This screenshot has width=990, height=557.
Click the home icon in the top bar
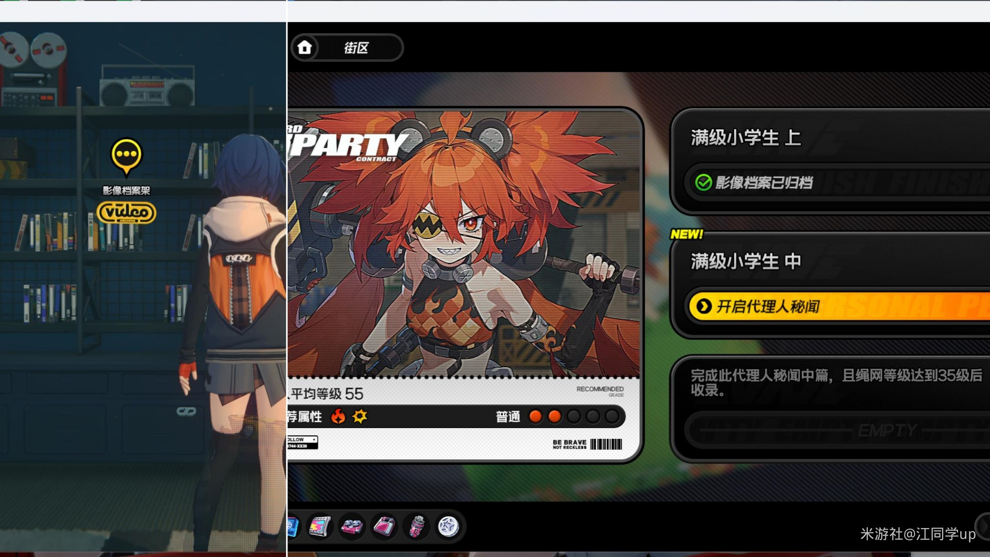(x=305, y=47)
